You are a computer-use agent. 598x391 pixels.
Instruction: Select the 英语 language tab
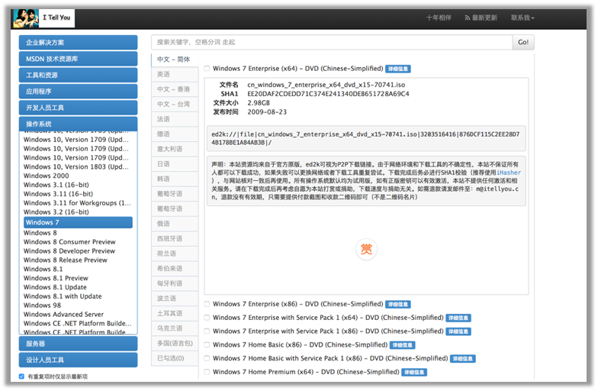click(x=175, y=75)
